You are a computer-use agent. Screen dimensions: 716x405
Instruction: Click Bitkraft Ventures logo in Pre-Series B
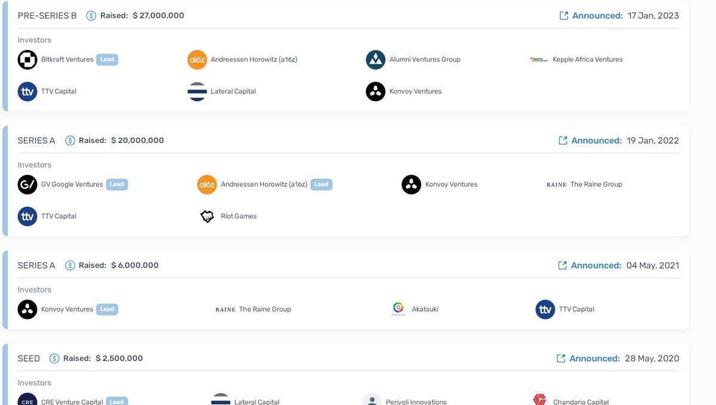click(x=27, y=60)
